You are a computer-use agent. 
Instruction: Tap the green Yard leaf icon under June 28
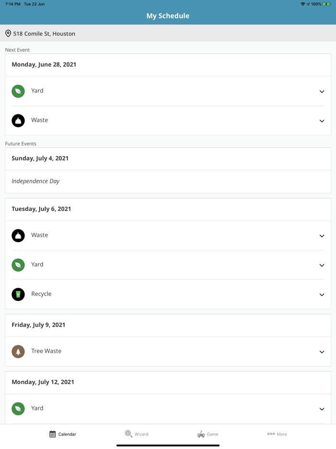(x=18, y=91)
